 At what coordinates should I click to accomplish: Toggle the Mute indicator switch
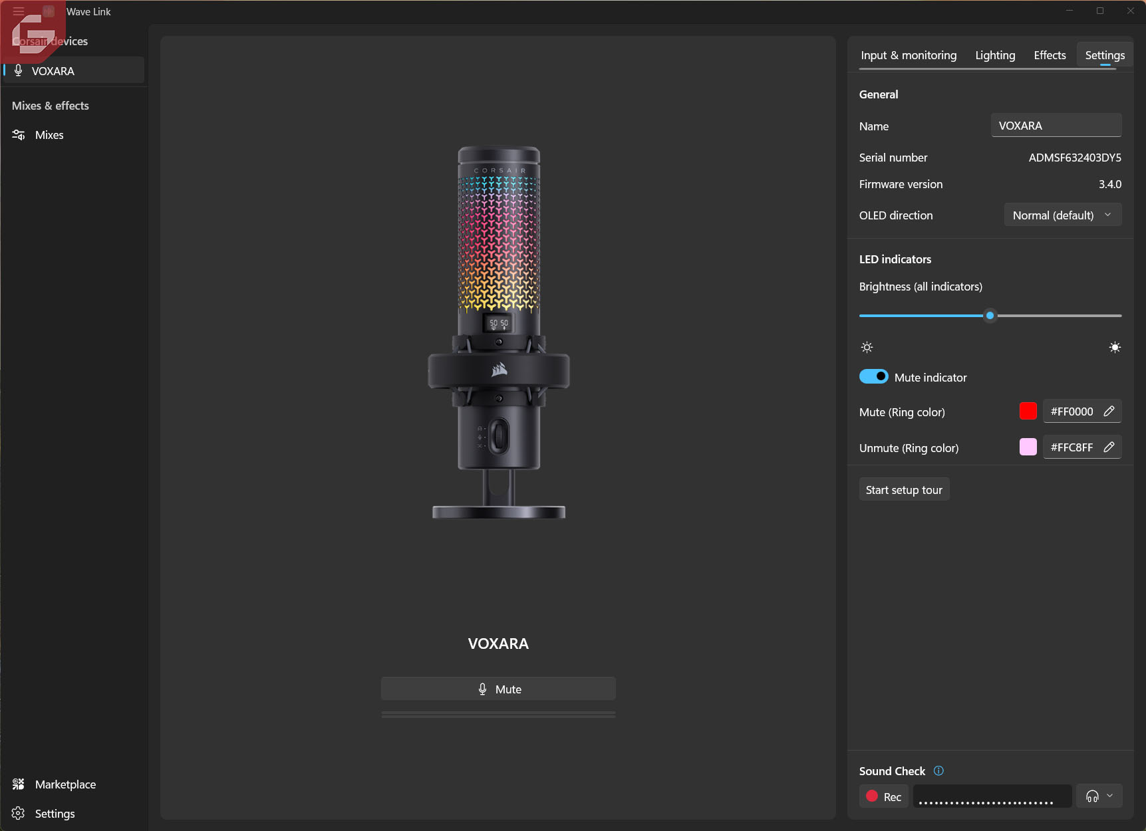coord(874,377)
